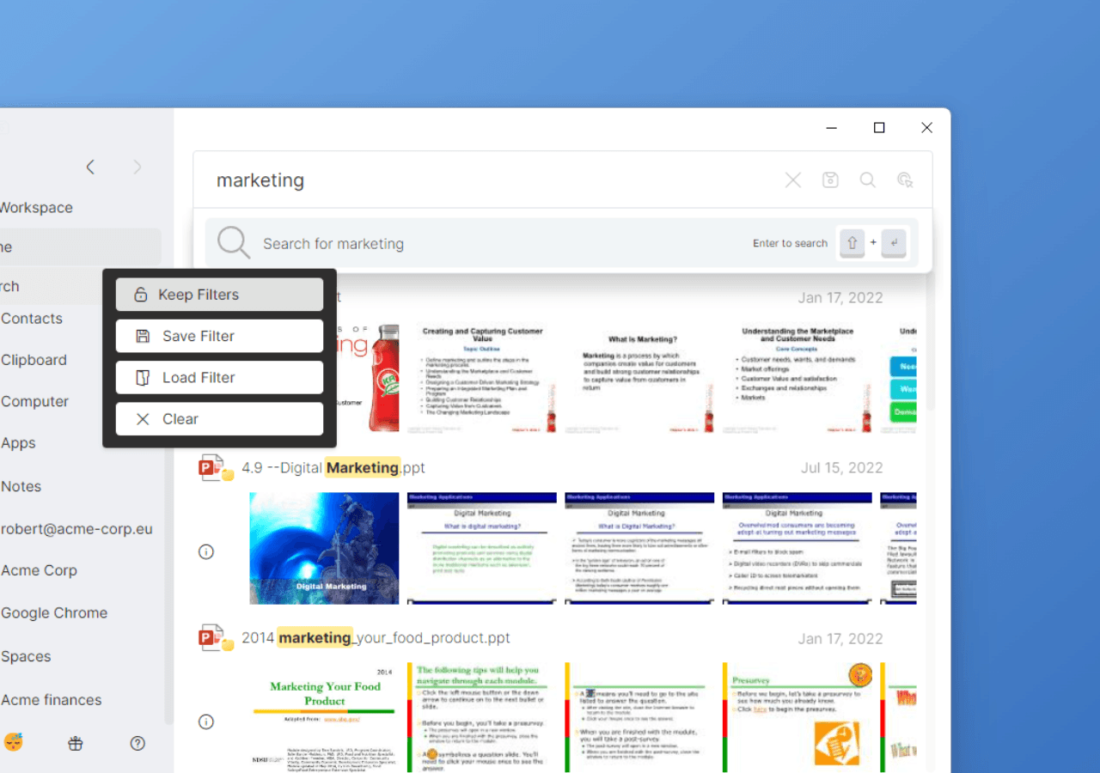Image resolution: width=1100 pixels, height=773 pixels.
Task: Select Keep Filters in the popup menu
Action: (x=219, y=295)
